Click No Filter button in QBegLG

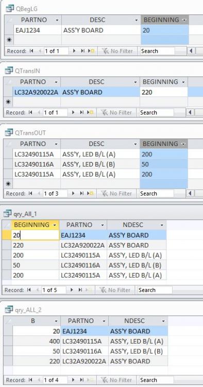[x=117, y=51]
